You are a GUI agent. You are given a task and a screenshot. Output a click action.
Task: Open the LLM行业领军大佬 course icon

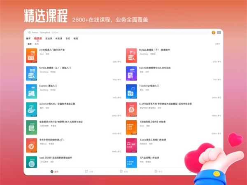tap(131, 109)
